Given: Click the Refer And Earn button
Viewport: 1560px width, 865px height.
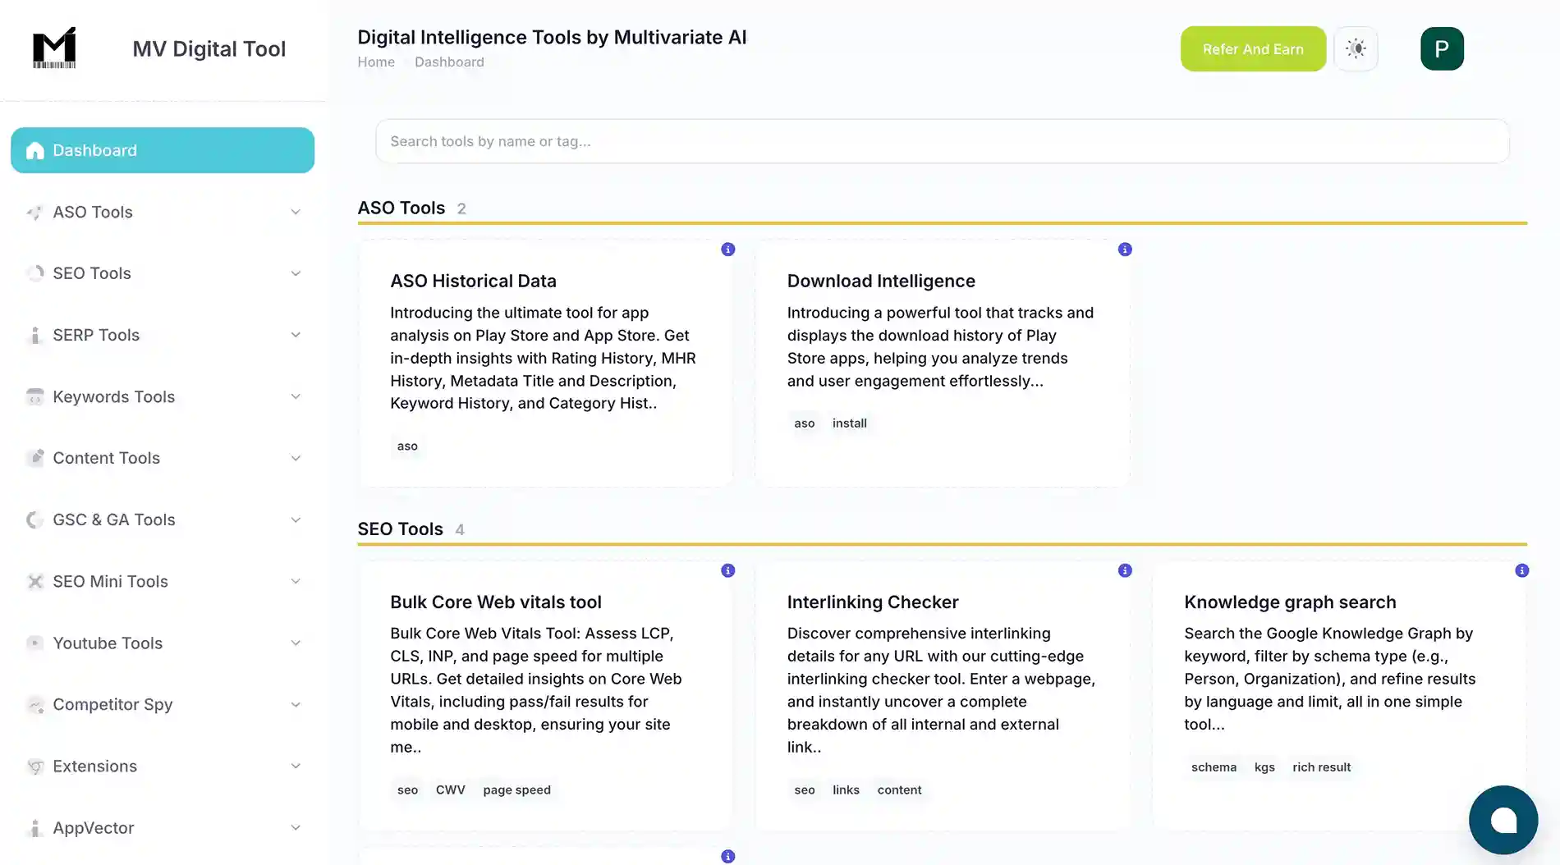Looking at the screenshot, I should point(1253,49).
